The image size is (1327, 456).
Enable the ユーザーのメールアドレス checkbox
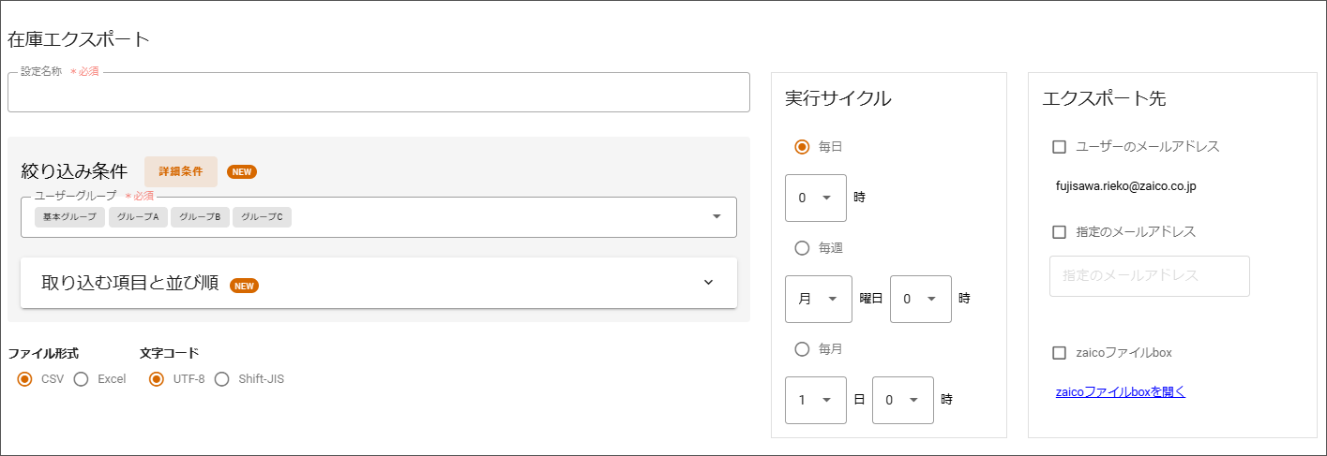(1060, 147)
